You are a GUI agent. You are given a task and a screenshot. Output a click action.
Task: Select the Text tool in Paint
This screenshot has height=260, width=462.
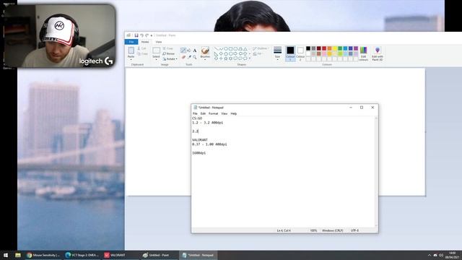coord(194,51)
